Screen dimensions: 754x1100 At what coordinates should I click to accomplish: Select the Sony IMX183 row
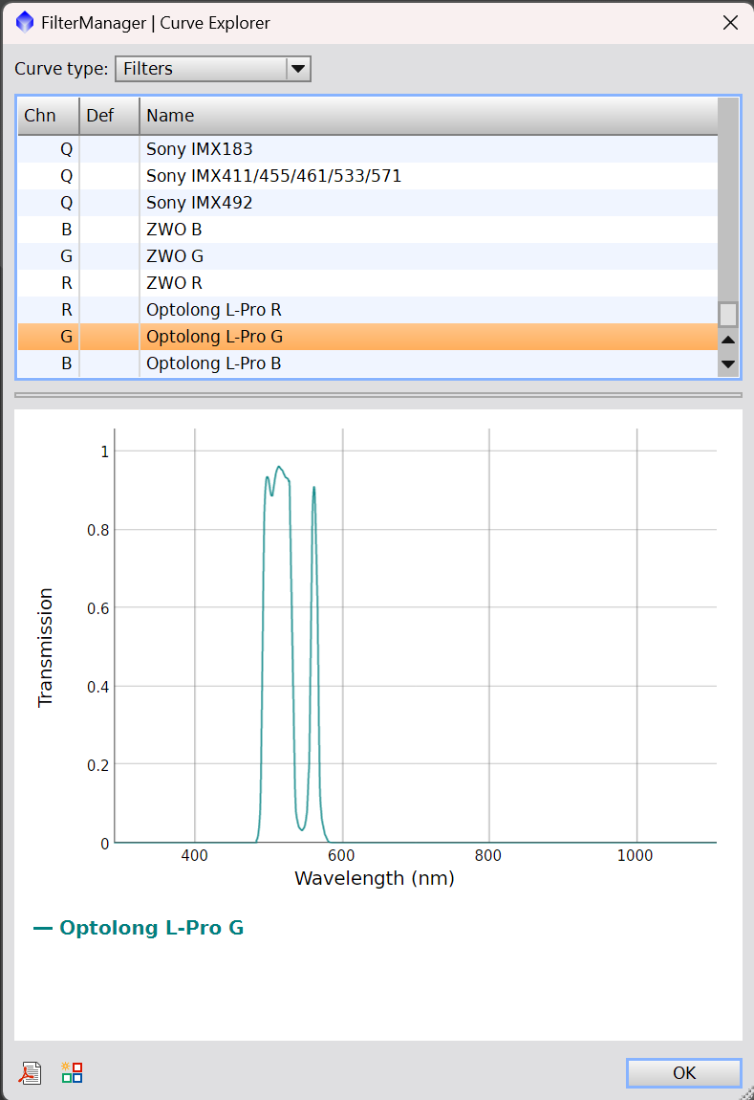368,149
